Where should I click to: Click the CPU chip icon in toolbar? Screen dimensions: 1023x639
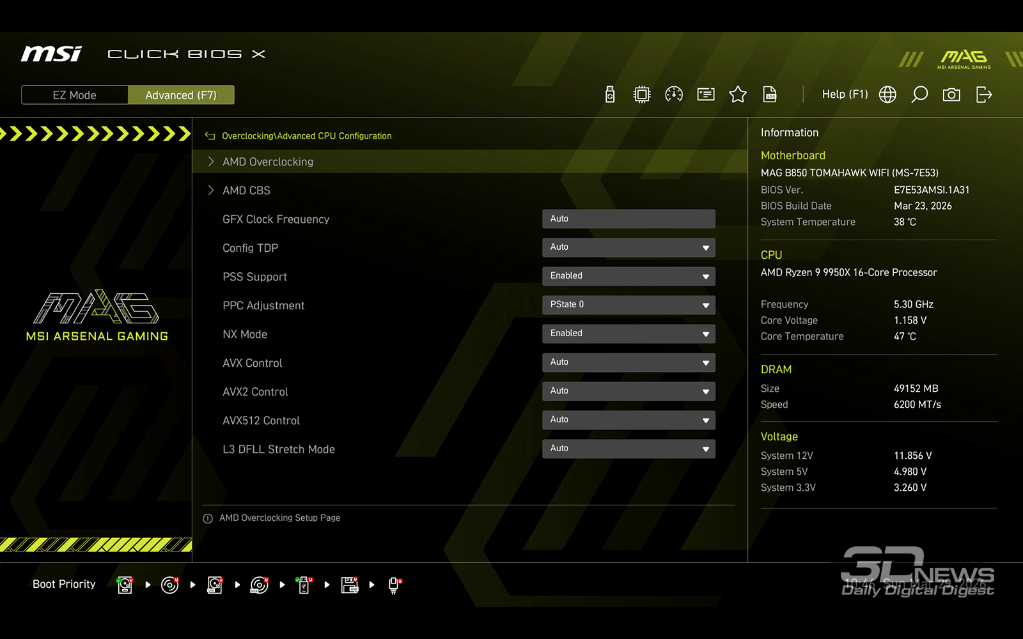(641, 95)
